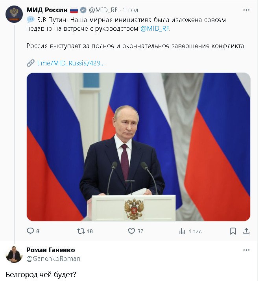Open more options on MID Russia tweet

click(246, 10)
